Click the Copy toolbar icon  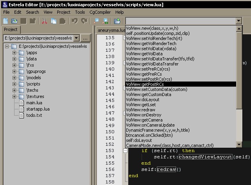(x=53, y=21)
